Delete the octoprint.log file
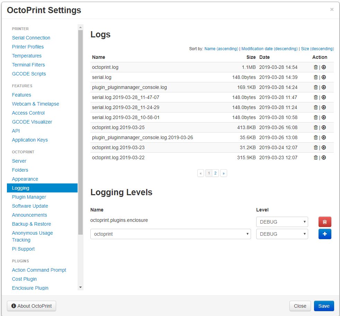This screenshot has width=340, height=316. (316, 67)
